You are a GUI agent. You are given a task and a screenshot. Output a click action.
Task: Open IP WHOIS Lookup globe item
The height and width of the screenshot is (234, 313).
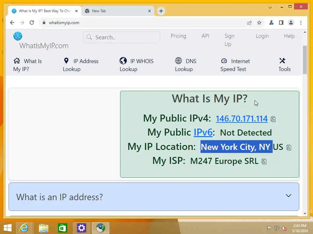(x=137, y=65)
